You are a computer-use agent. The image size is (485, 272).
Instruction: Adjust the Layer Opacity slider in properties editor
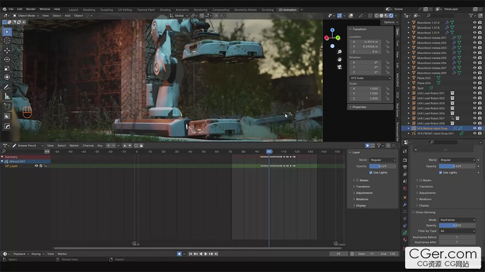click(x=457, y=166)
